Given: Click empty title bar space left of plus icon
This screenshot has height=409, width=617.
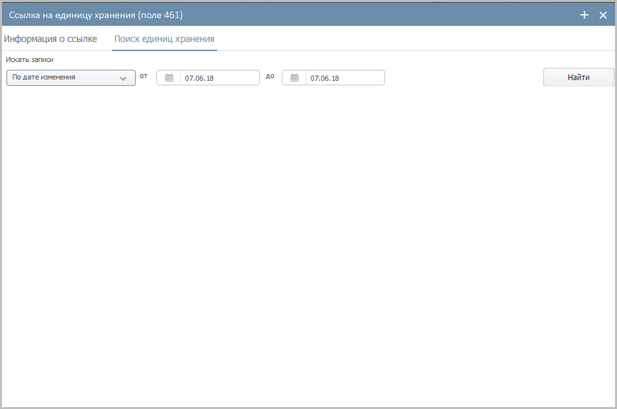Looking at the screenshot, I should coord(388,15).
